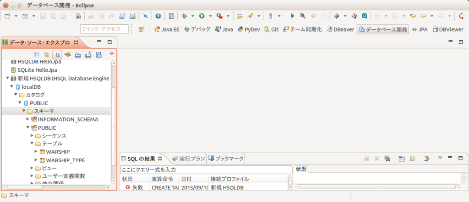Image resolution: width=469 pixels, height=202 pixels.
Task: Click the Open Perspective icon
Action: coord(141,29)
